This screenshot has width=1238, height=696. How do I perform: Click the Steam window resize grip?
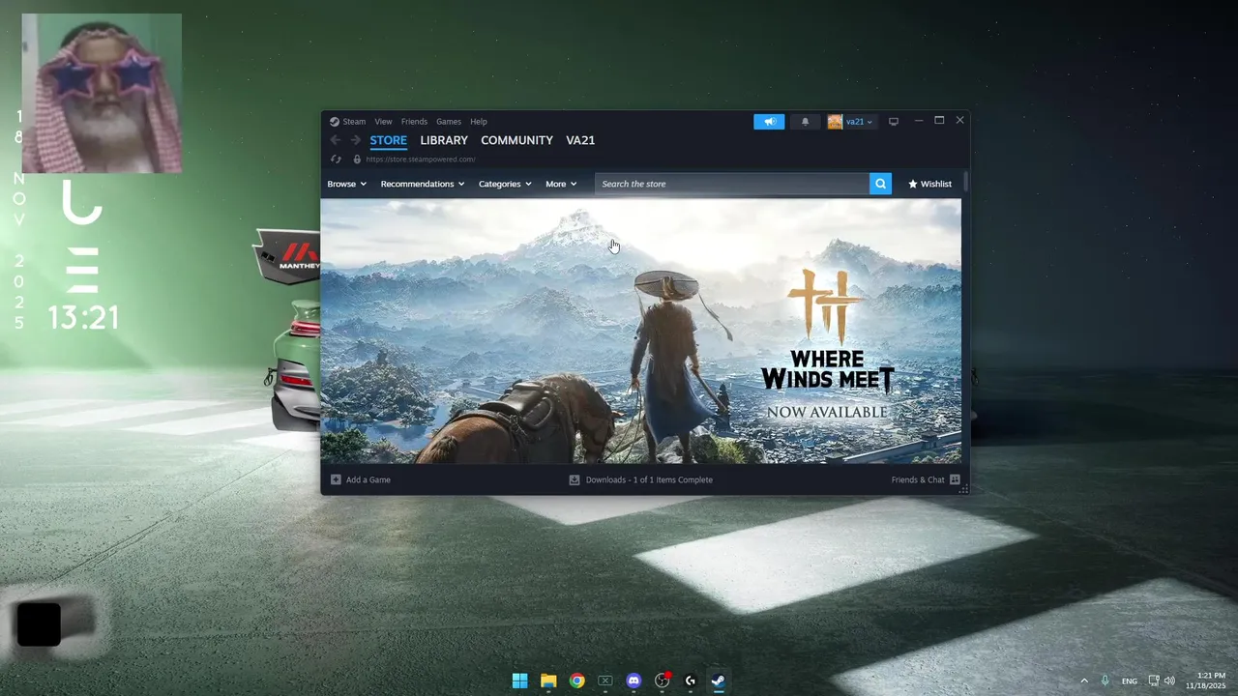(963, 490)
